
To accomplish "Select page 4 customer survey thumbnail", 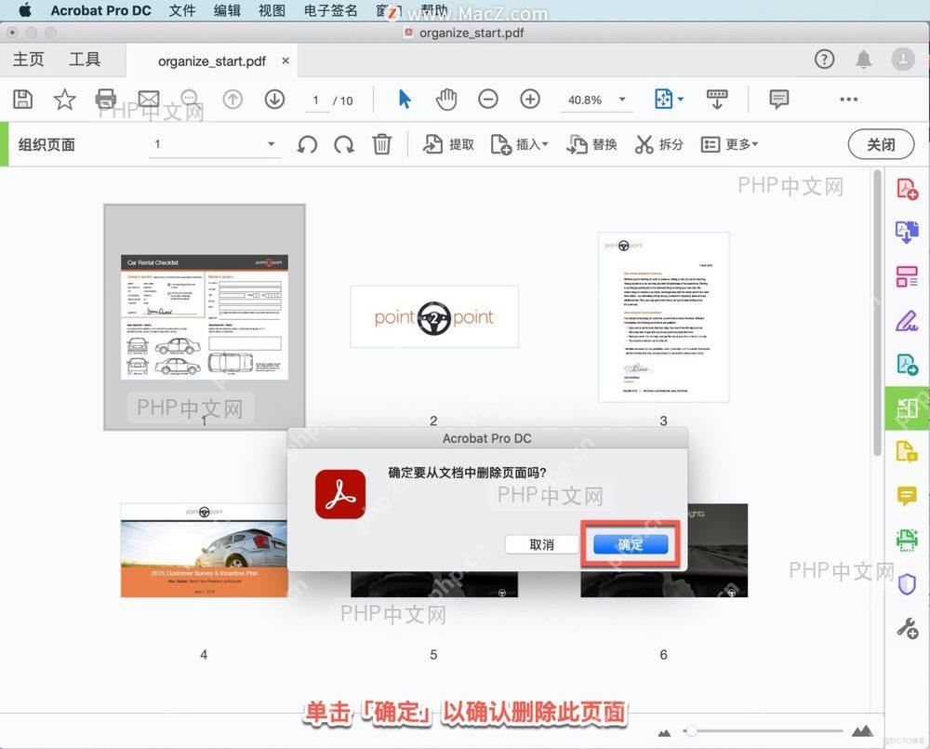I will [x=204, y=550].
